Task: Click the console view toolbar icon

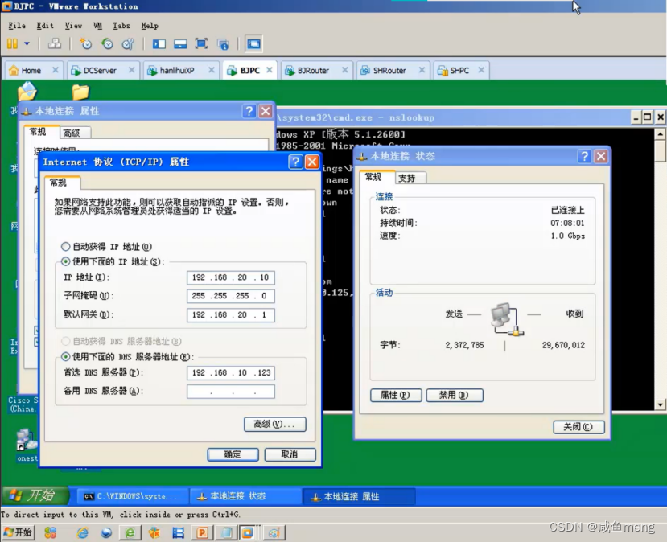Action: [x=253, y=43]
